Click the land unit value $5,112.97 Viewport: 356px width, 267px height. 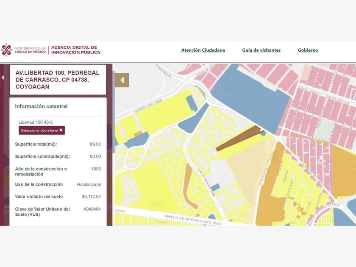[91, 197]
